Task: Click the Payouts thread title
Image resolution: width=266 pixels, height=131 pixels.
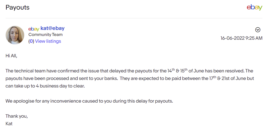Action: [x=18, y=8]
